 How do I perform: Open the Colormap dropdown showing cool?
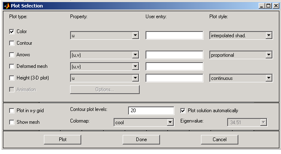pos(144,122)
